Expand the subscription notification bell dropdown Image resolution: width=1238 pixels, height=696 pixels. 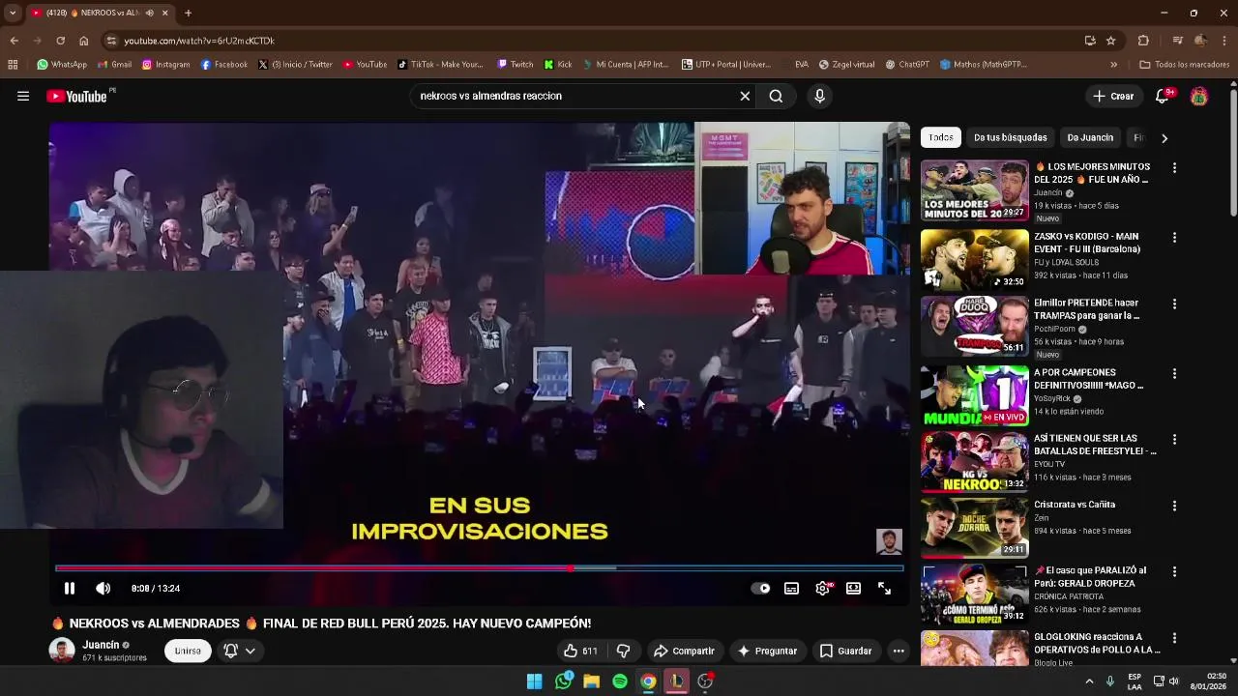240,651
